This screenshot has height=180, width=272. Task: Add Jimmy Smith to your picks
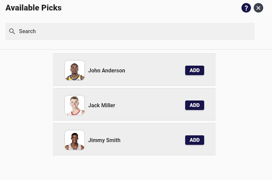tap(194, 140)
